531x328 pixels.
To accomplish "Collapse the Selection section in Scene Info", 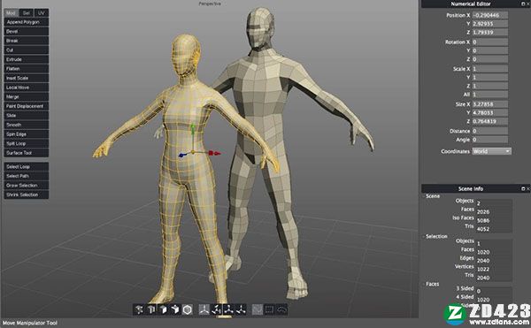I will (x=423, y=236).
